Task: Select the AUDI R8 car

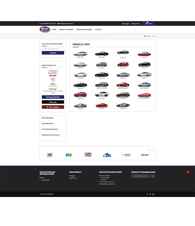Action: tap(80, 105)
